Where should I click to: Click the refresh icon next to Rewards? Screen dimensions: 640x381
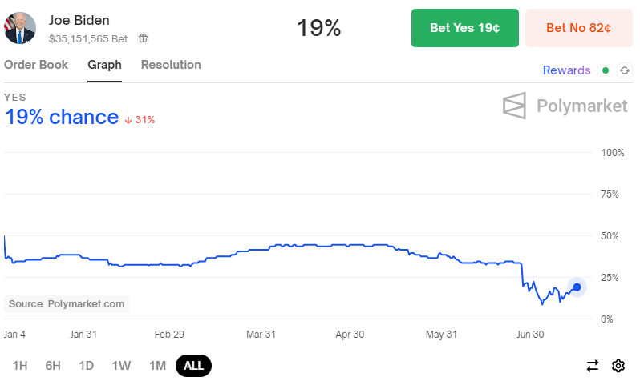pyautogui.click(x=625, y=70)
